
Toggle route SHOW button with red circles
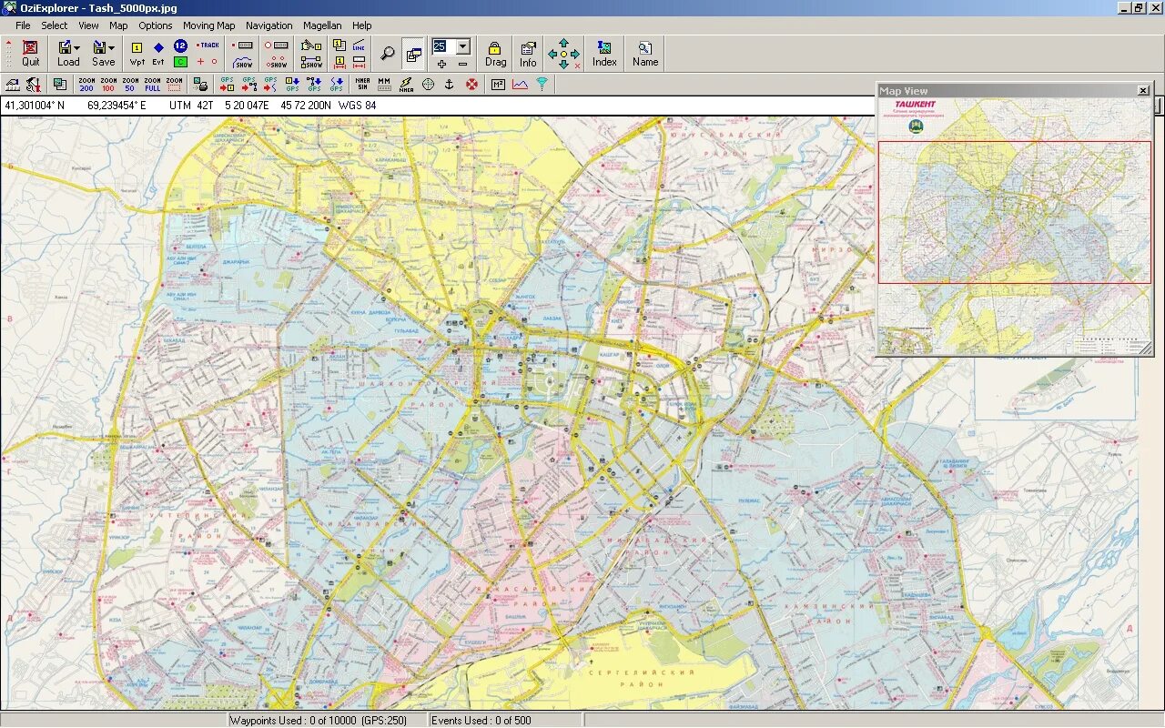[x=277, y=62]
